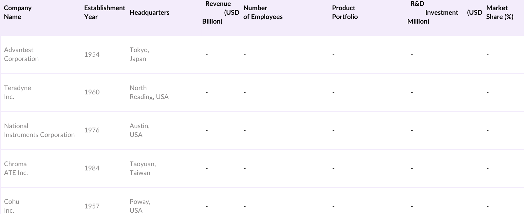Click the Tokyo, Japan headquarters cell
The height and width of the screenshot is (214, 524).
tap(139, 54)
